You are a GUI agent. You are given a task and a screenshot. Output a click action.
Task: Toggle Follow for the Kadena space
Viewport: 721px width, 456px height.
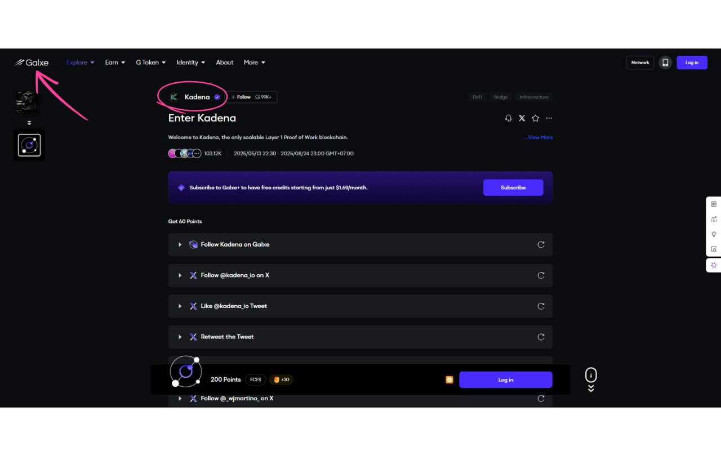point(241,97)
